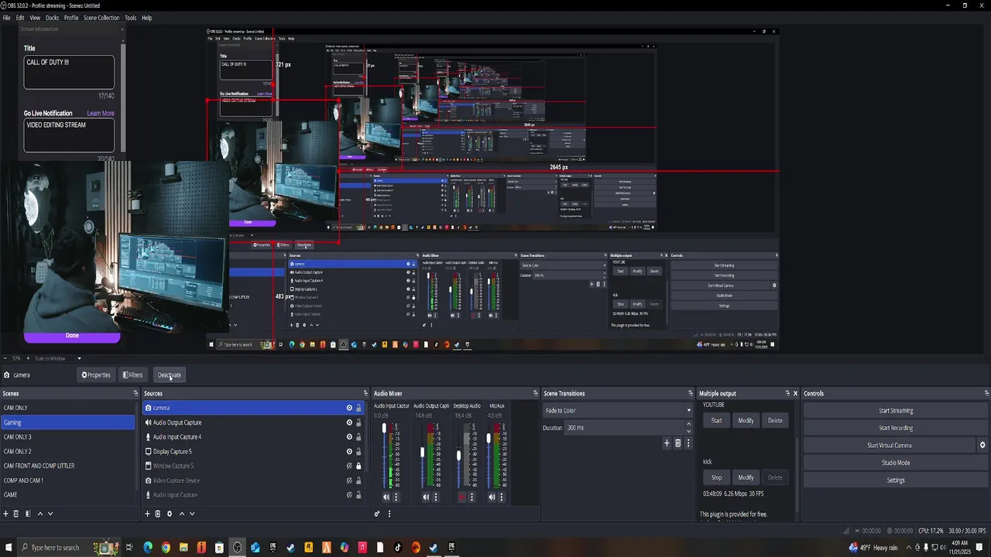Undock the Audio Mixer panel
991x557 pixels.
click(535, 394)
